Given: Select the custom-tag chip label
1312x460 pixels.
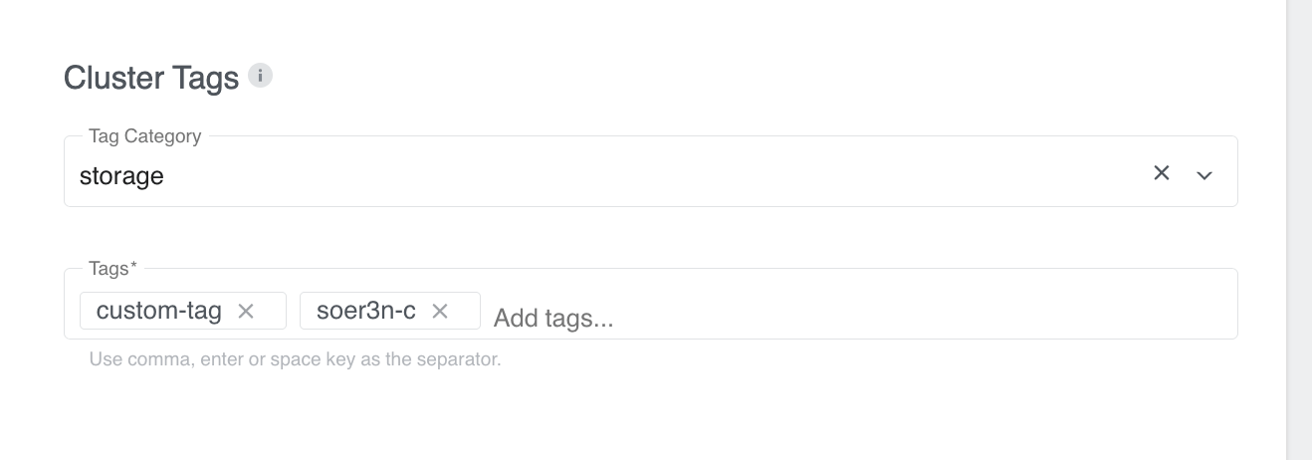Looking at the screenshot, I should coord(159,311).
